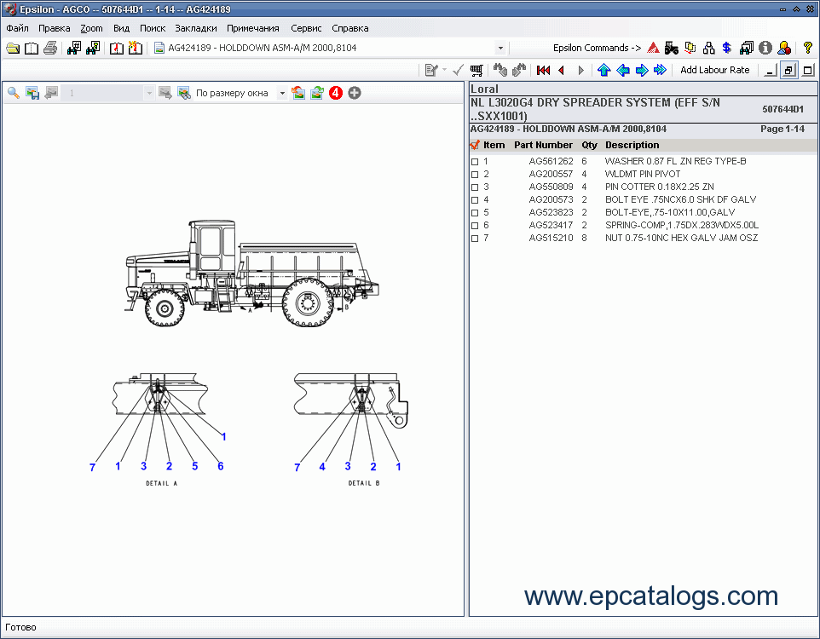
Task: Click the magnifying glass zoom icon
Action: pos(14,93)
